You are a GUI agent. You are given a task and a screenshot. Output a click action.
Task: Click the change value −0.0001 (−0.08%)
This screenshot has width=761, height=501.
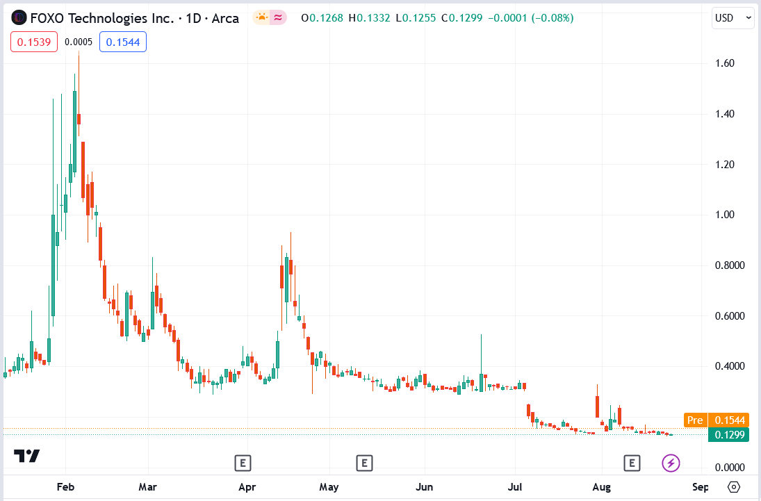[x=530, y=19]
